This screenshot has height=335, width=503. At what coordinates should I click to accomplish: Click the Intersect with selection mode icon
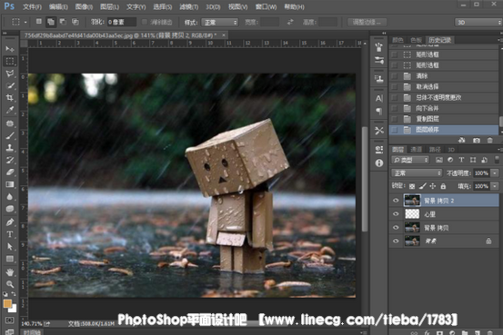75,22
